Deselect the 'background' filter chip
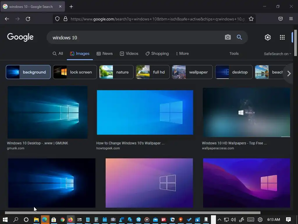 click(x=28, y=72)
